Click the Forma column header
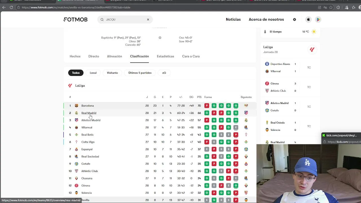The width and height of the screenshot is (361, 203). click(208, 97)
